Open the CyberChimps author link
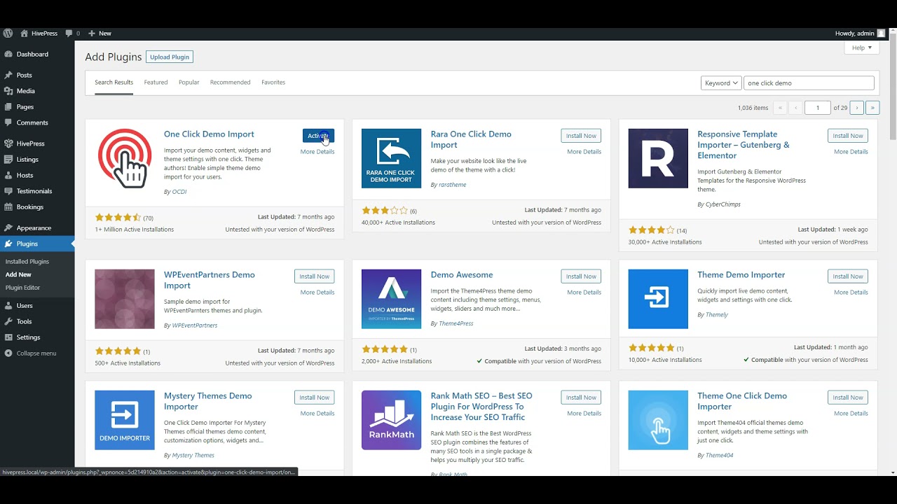Viewport: 897px width, 504px height. [x=723, y=204]
